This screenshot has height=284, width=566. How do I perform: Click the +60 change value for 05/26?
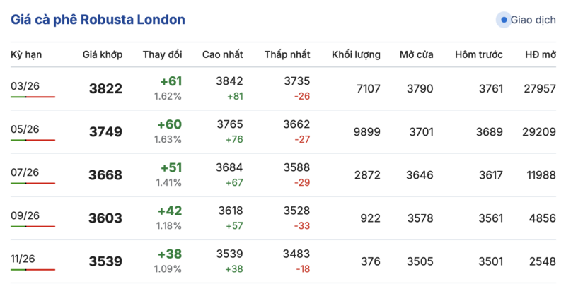(170, 124)
